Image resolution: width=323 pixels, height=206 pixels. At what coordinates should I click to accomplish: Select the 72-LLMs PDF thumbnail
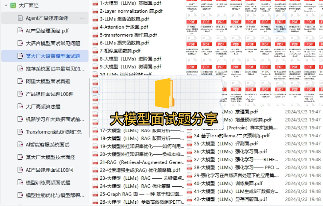coord(295,89)
